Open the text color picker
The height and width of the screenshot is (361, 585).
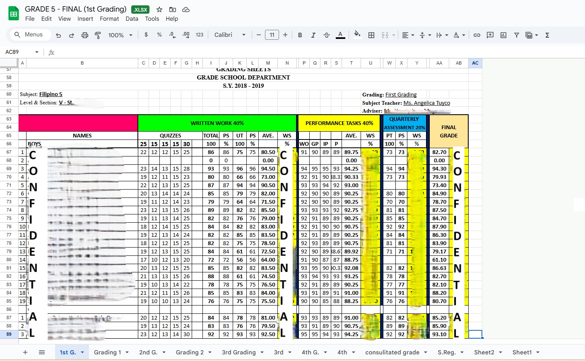340,35
